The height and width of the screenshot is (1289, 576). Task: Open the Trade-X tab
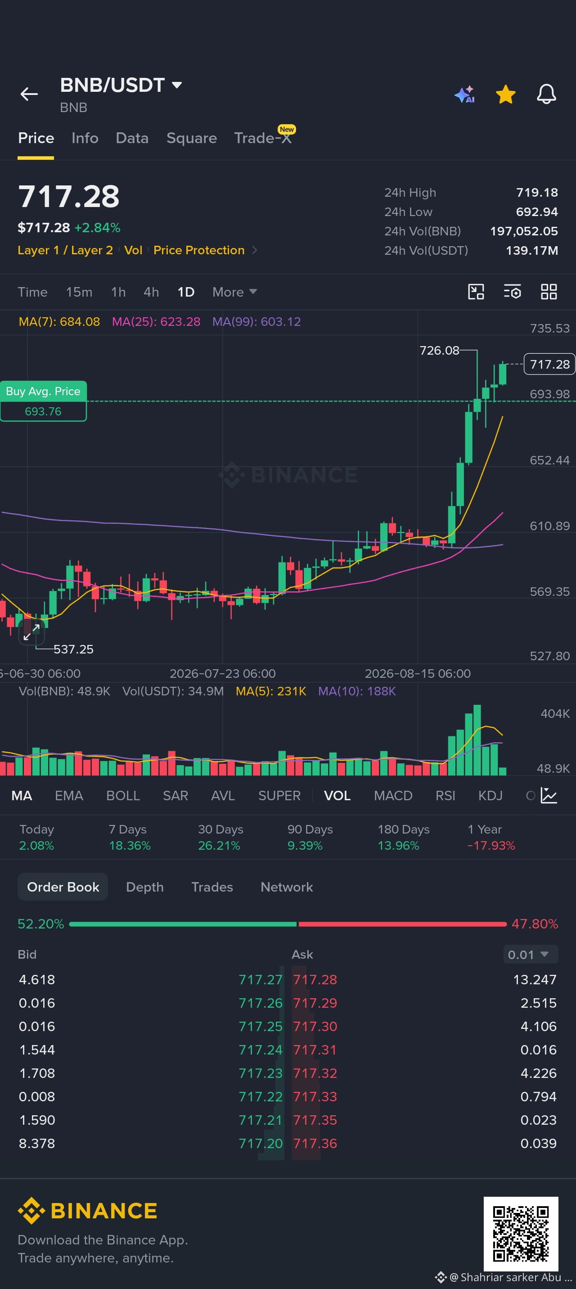(263, 137)
